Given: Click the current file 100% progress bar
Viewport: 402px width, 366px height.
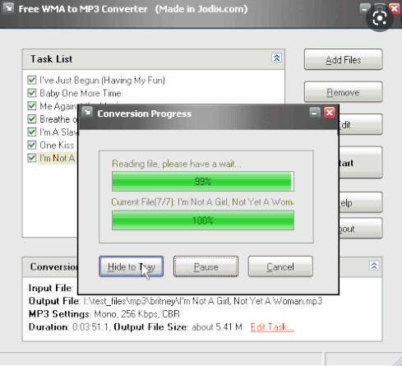Looking at the screenshot, I should 203,220.
